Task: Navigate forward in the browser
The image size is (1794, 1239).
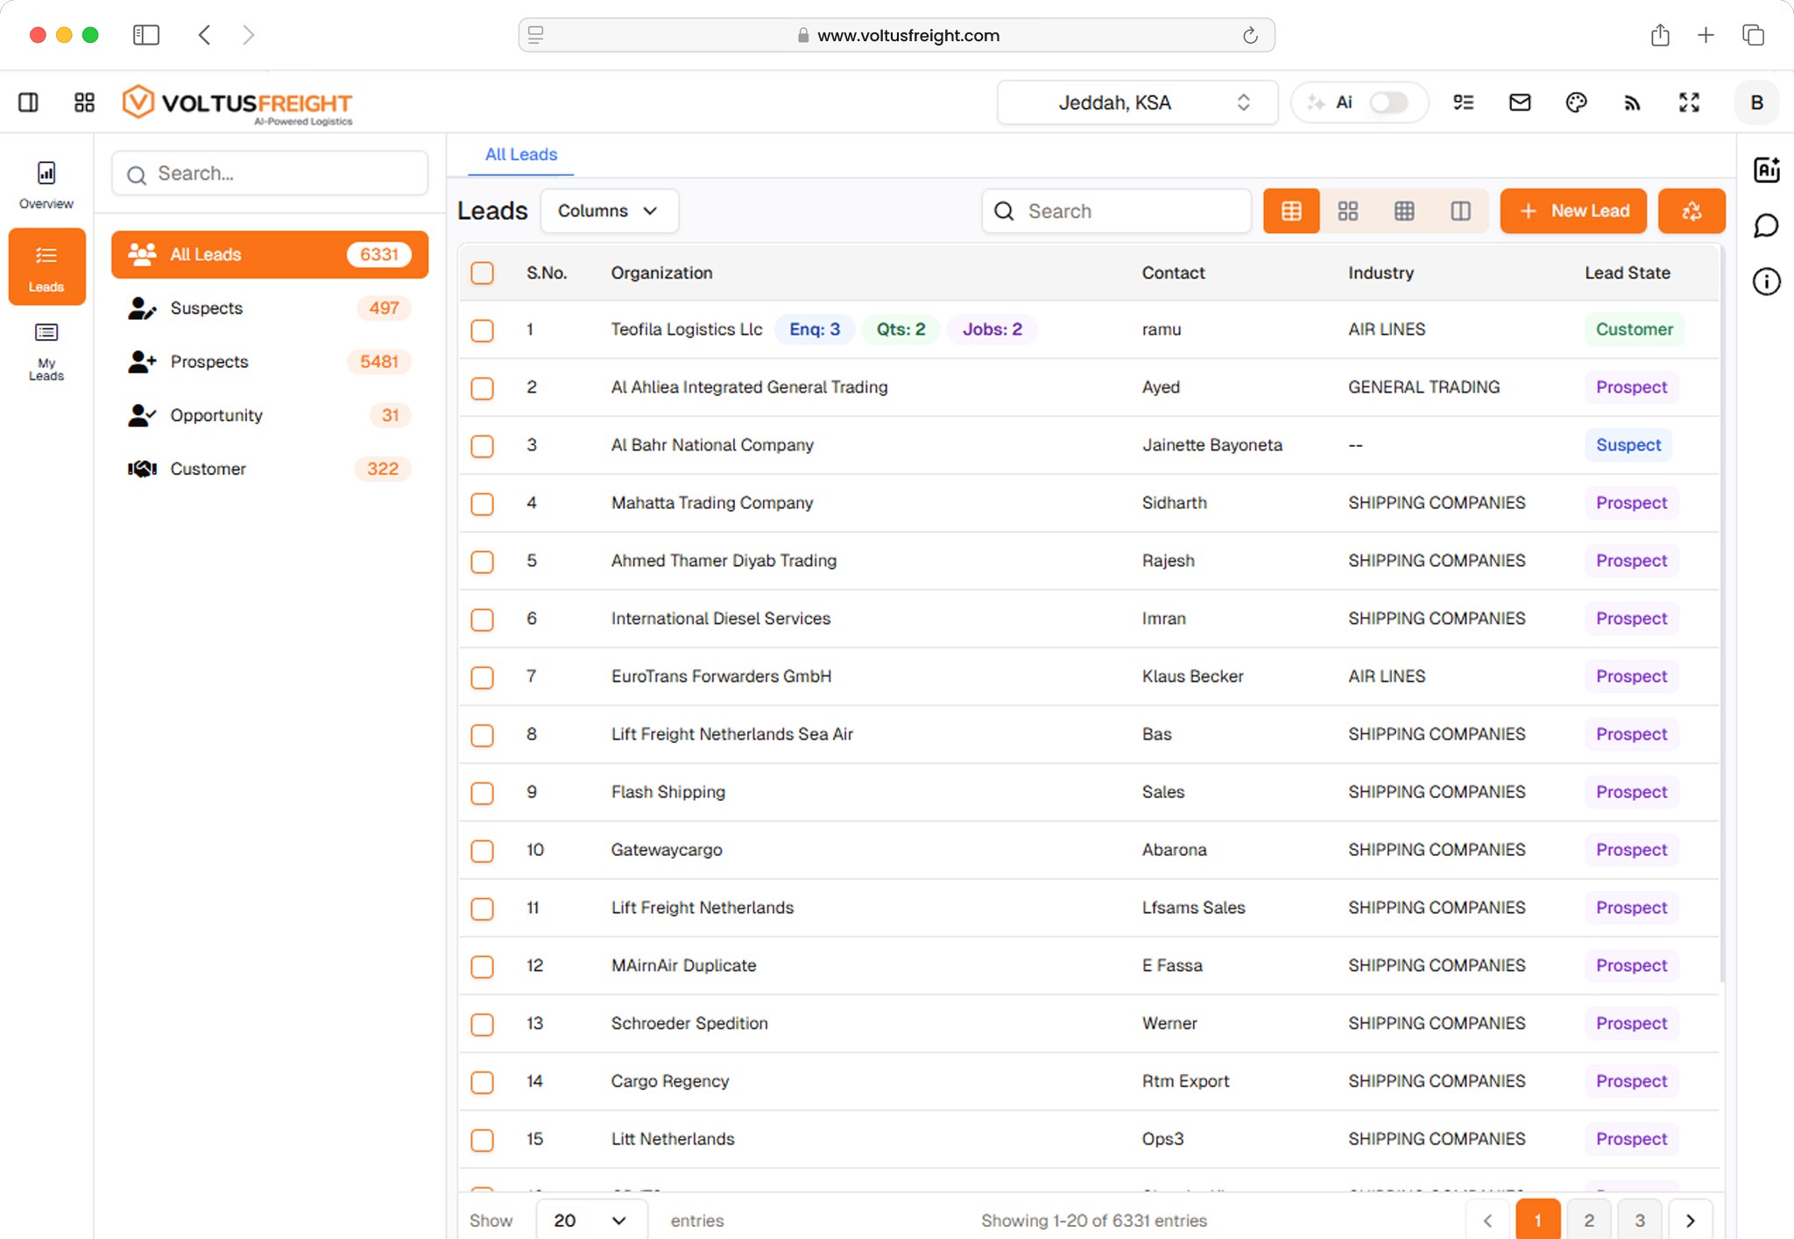Action: pyautogui.click(x=248, y=35)
